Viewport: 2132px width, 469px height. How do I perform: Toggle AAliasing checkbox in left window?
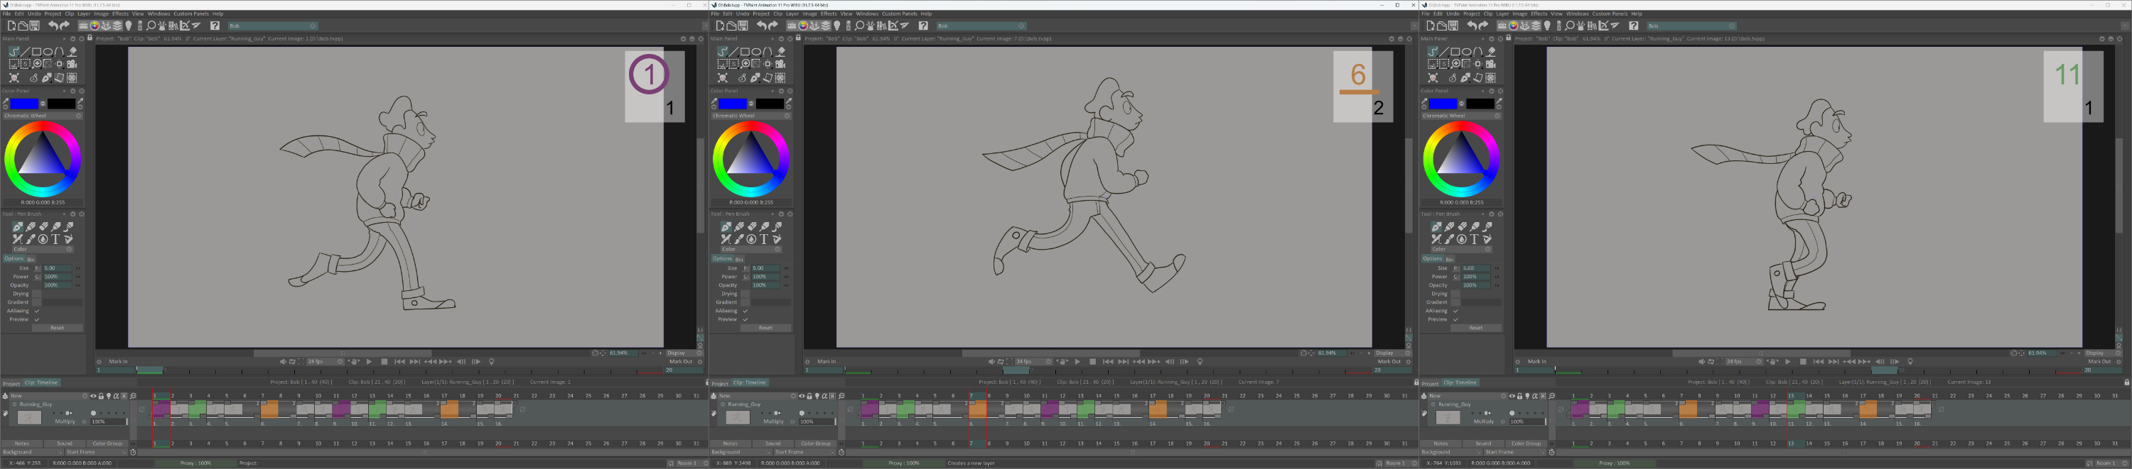(36, 311)
